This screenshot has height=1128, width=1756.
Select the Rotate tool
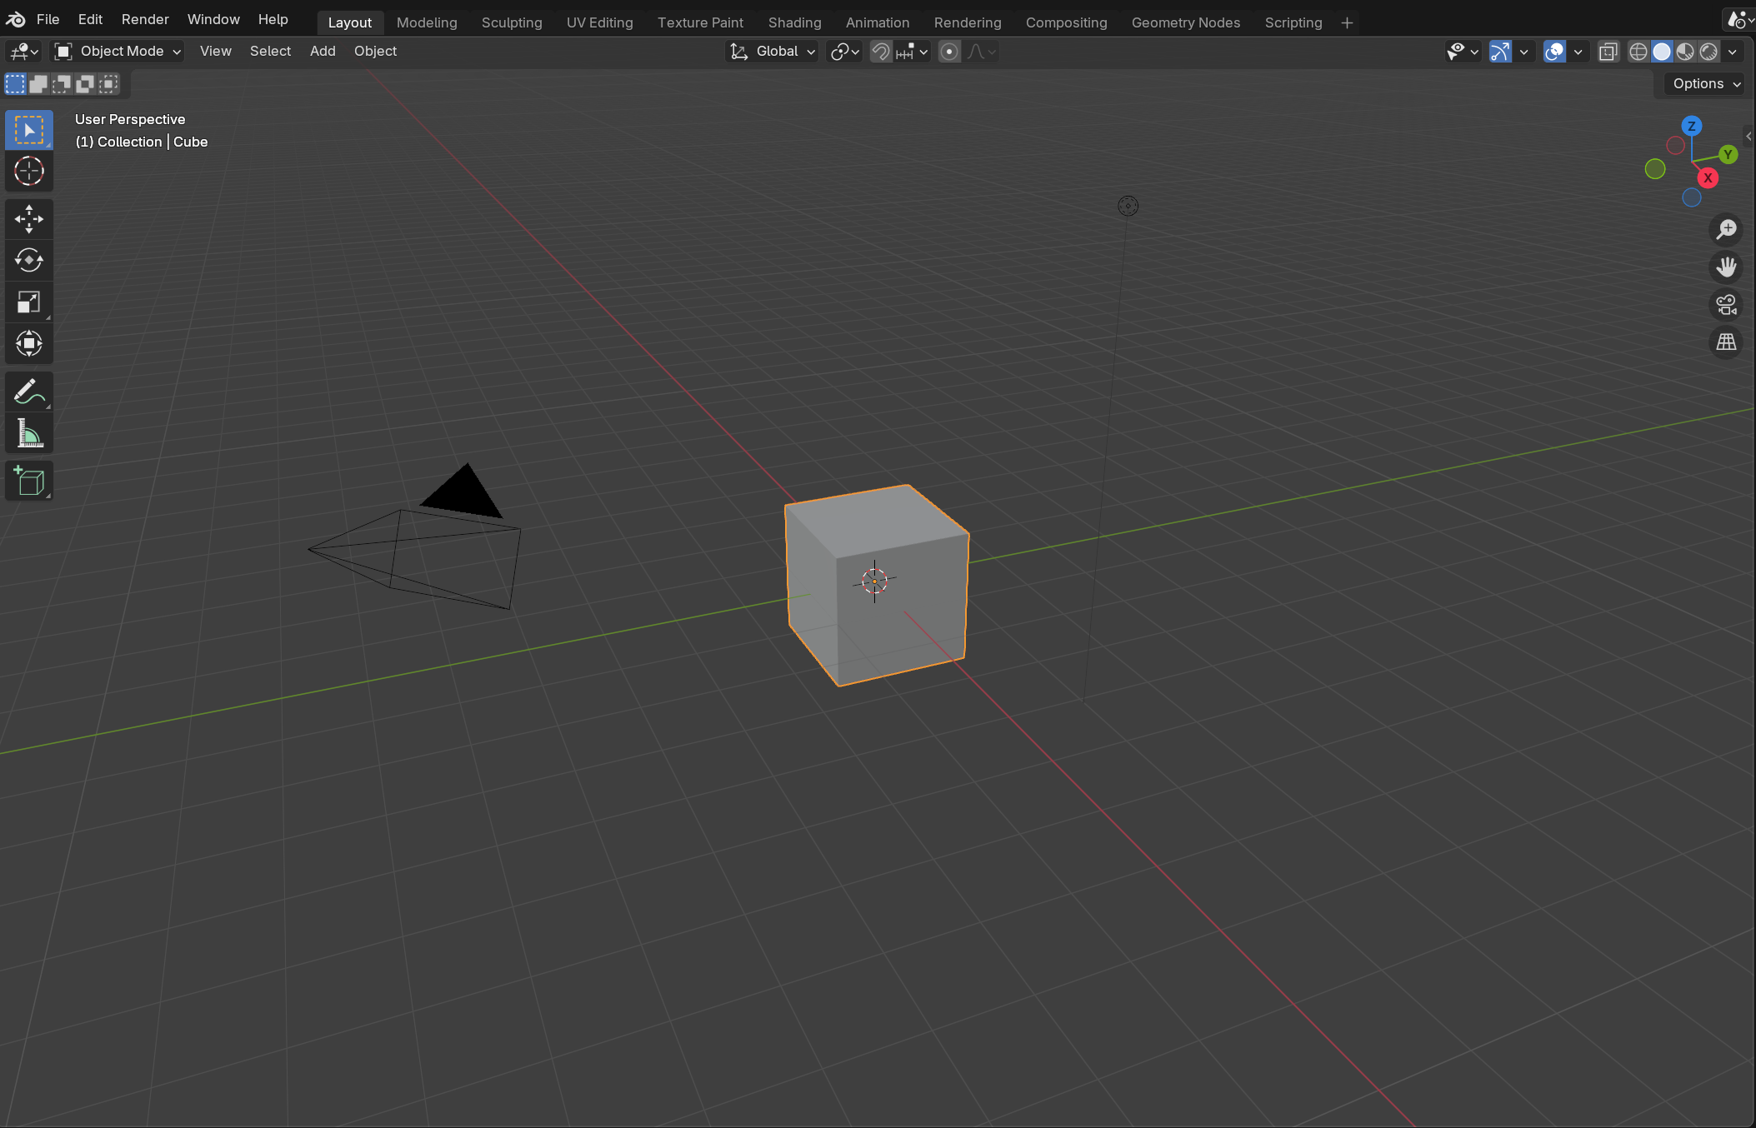point(29,261)
